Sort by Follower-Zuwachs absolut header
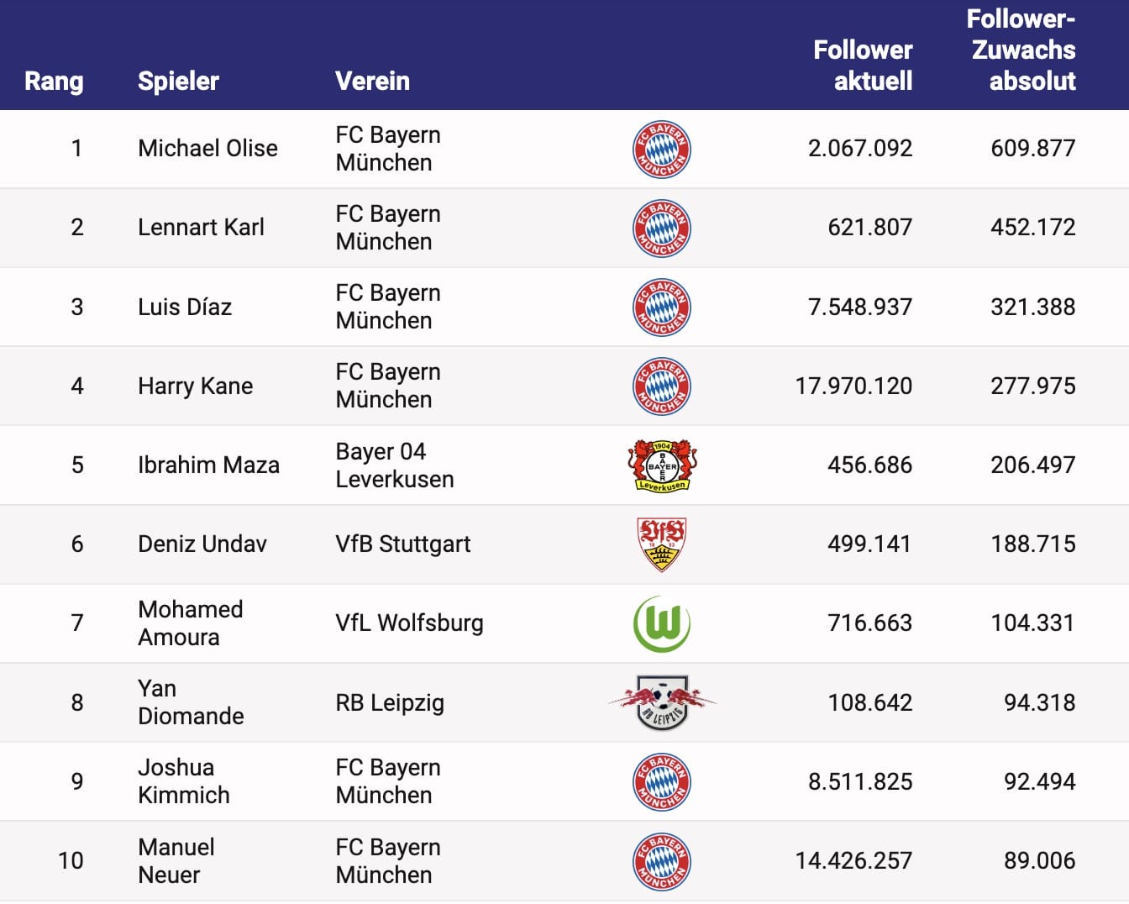 [x=1022, y=50]
